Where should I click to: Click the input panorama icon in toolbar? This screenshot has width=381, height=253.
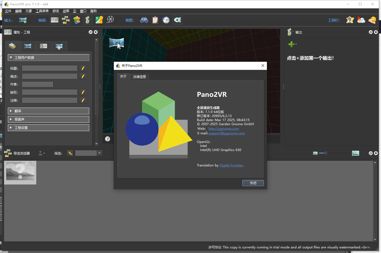[x=23, y=20]
